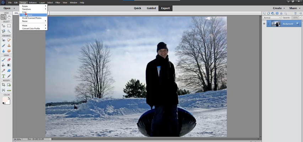The width and height of the screenshot is (303, 142).
Task: Select the Zoom tool
Action: coord(3,17)
